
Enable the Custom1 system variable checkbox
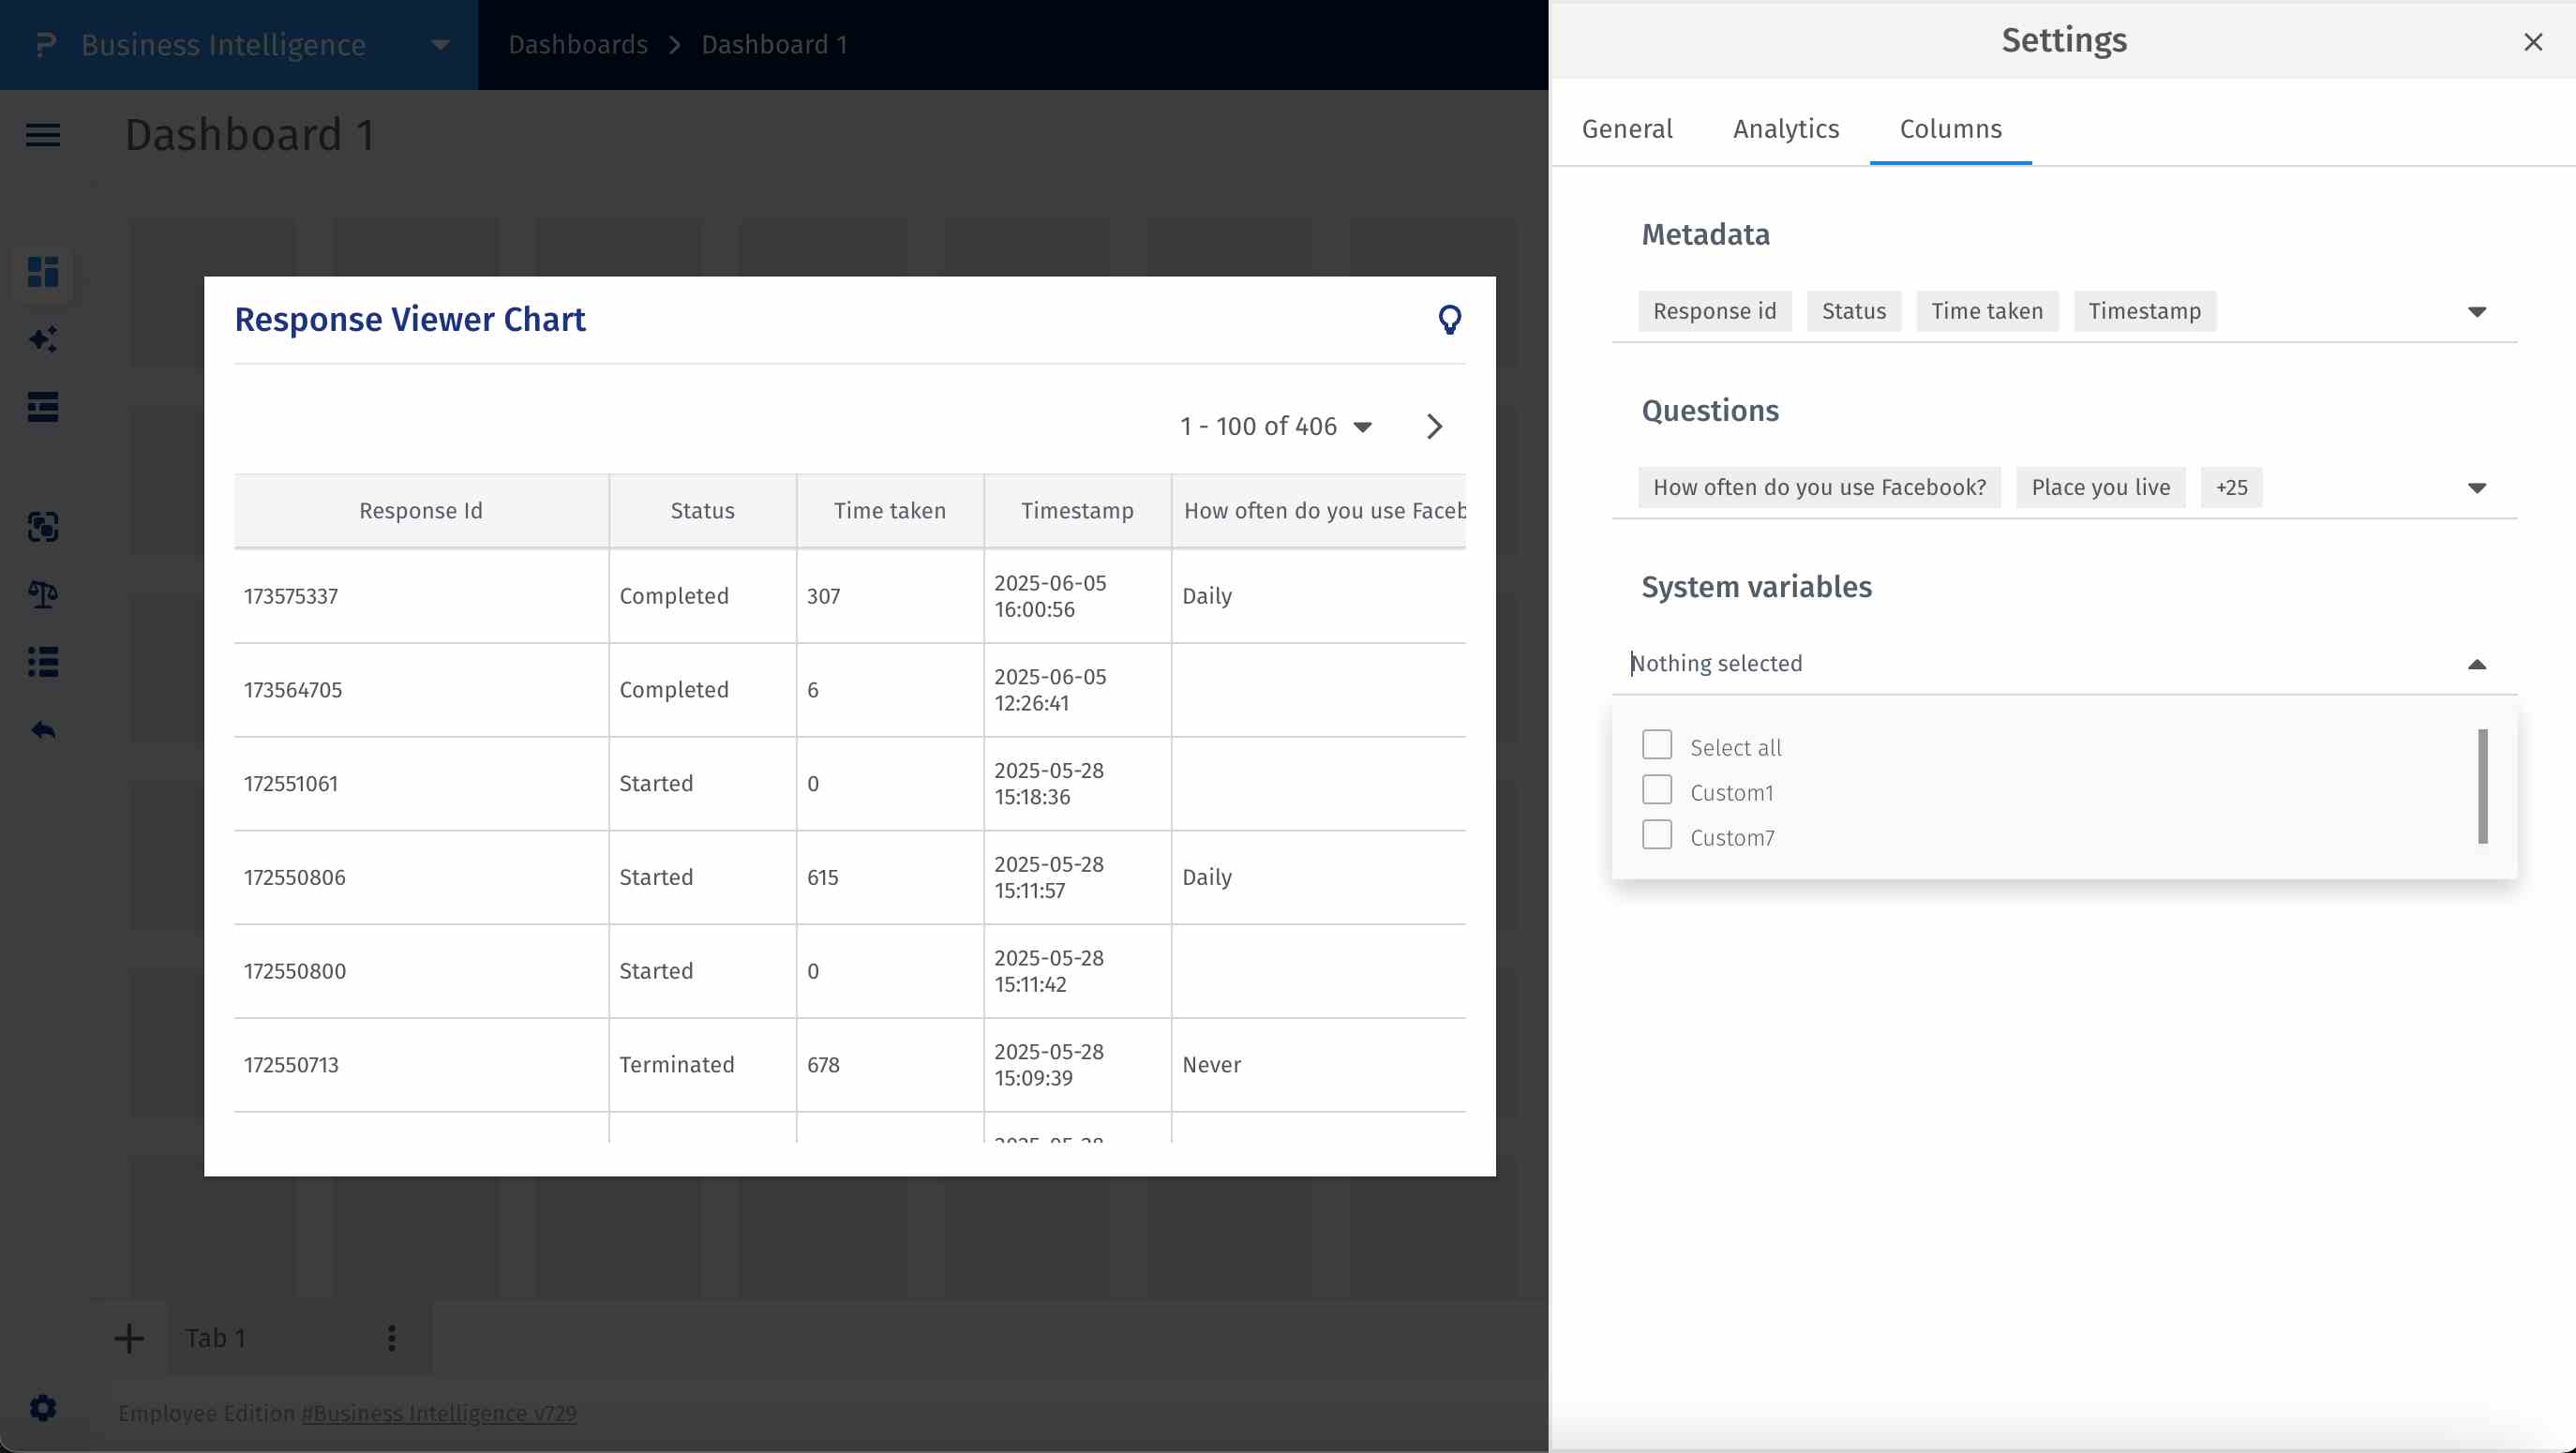click(1657, 790)
